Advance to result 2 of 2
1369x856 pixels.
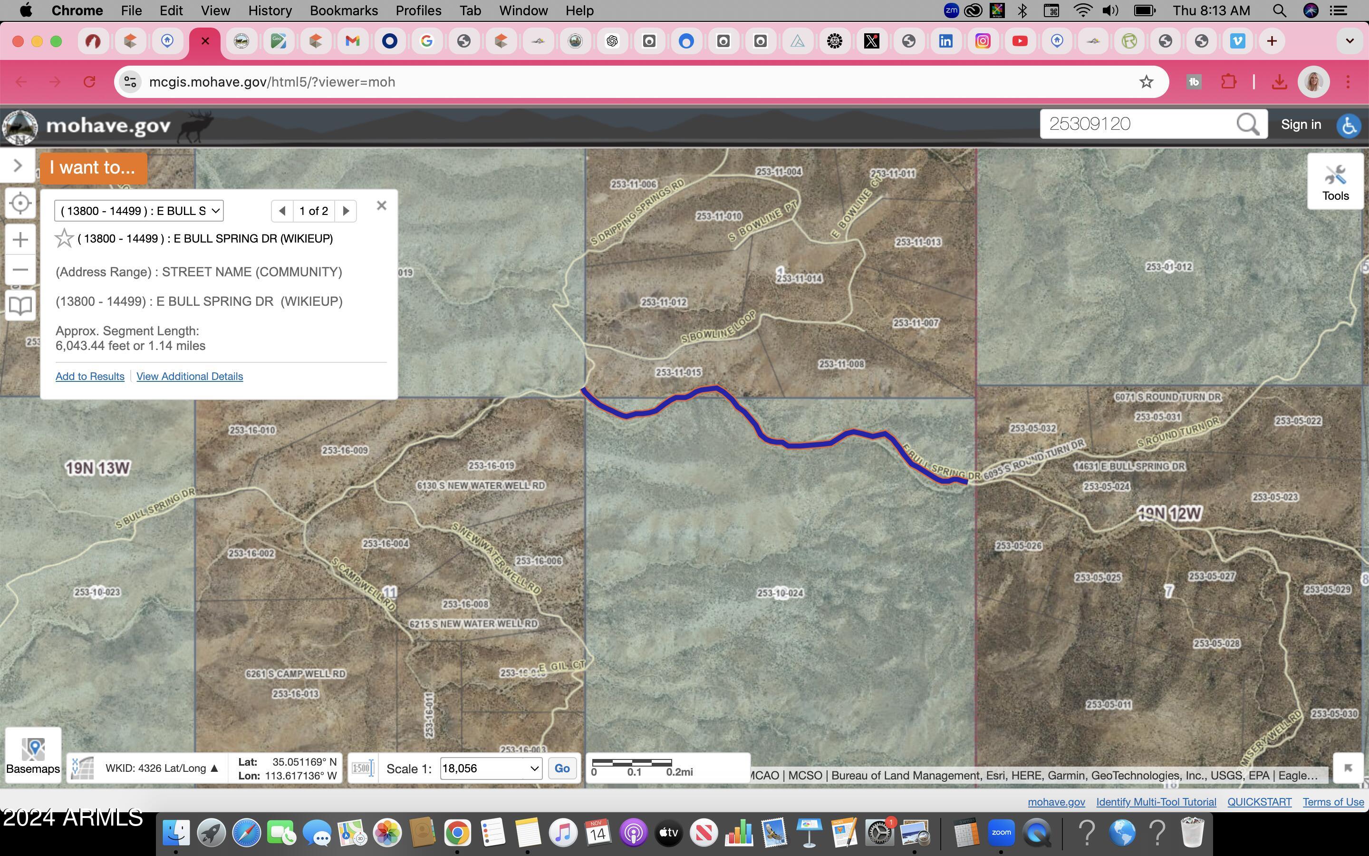coord(346,211)
